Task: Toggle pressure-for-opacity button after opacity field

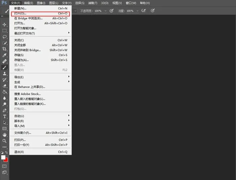Action: [112, 11]
